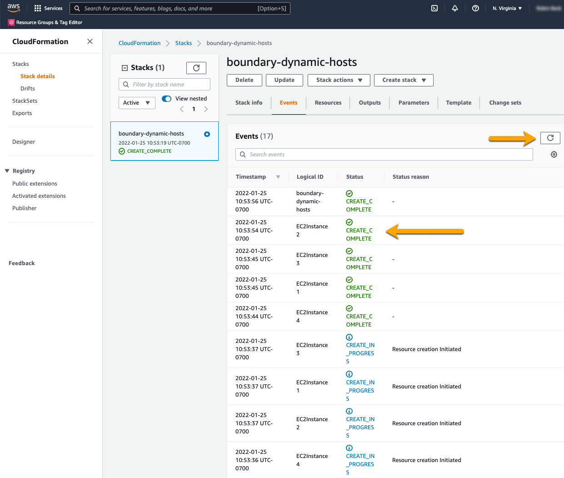Refresh the Events table
Image resolution: width=564 pixels, height=478 pixels.
pos(550,138)
